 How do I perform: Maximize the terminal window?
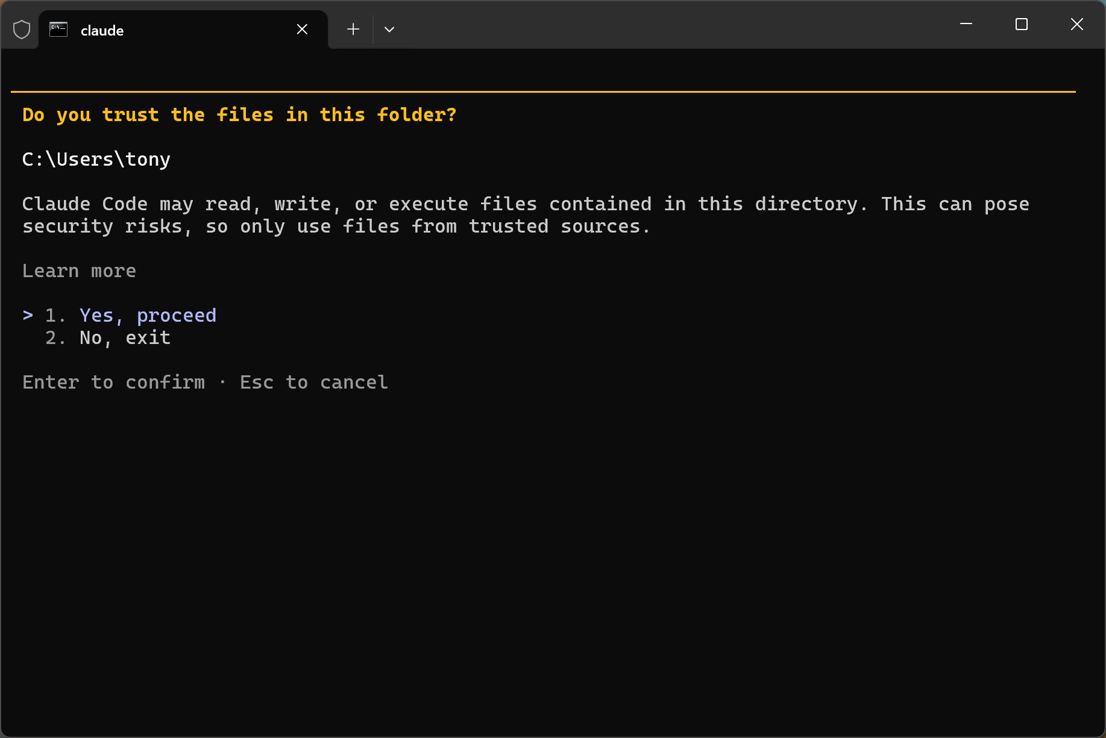tap(1022, 24)
